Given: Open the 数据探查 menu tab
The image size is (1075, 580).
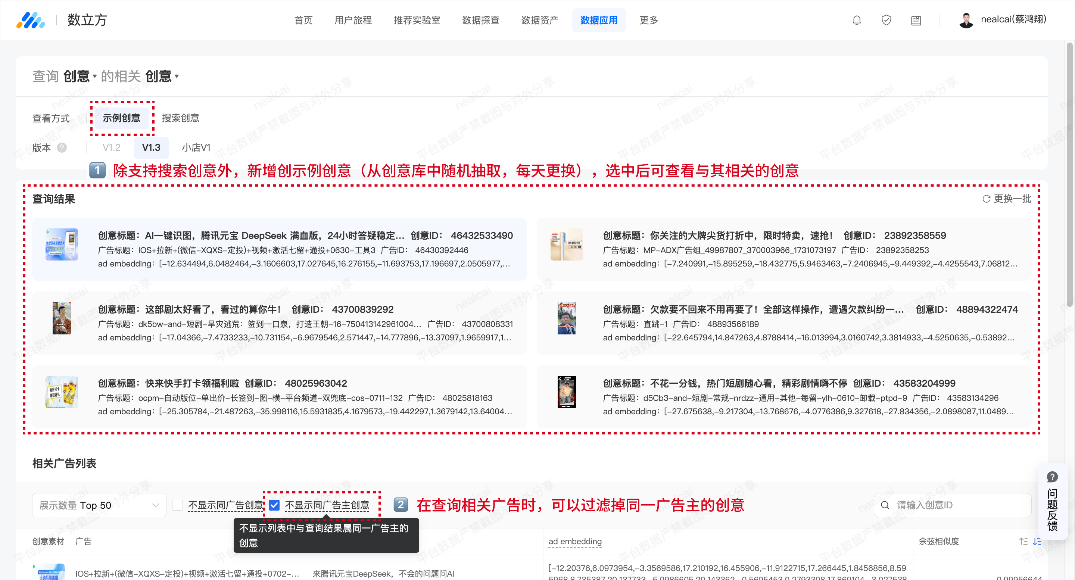Looking at the screenshot, I should click(480, 20).
